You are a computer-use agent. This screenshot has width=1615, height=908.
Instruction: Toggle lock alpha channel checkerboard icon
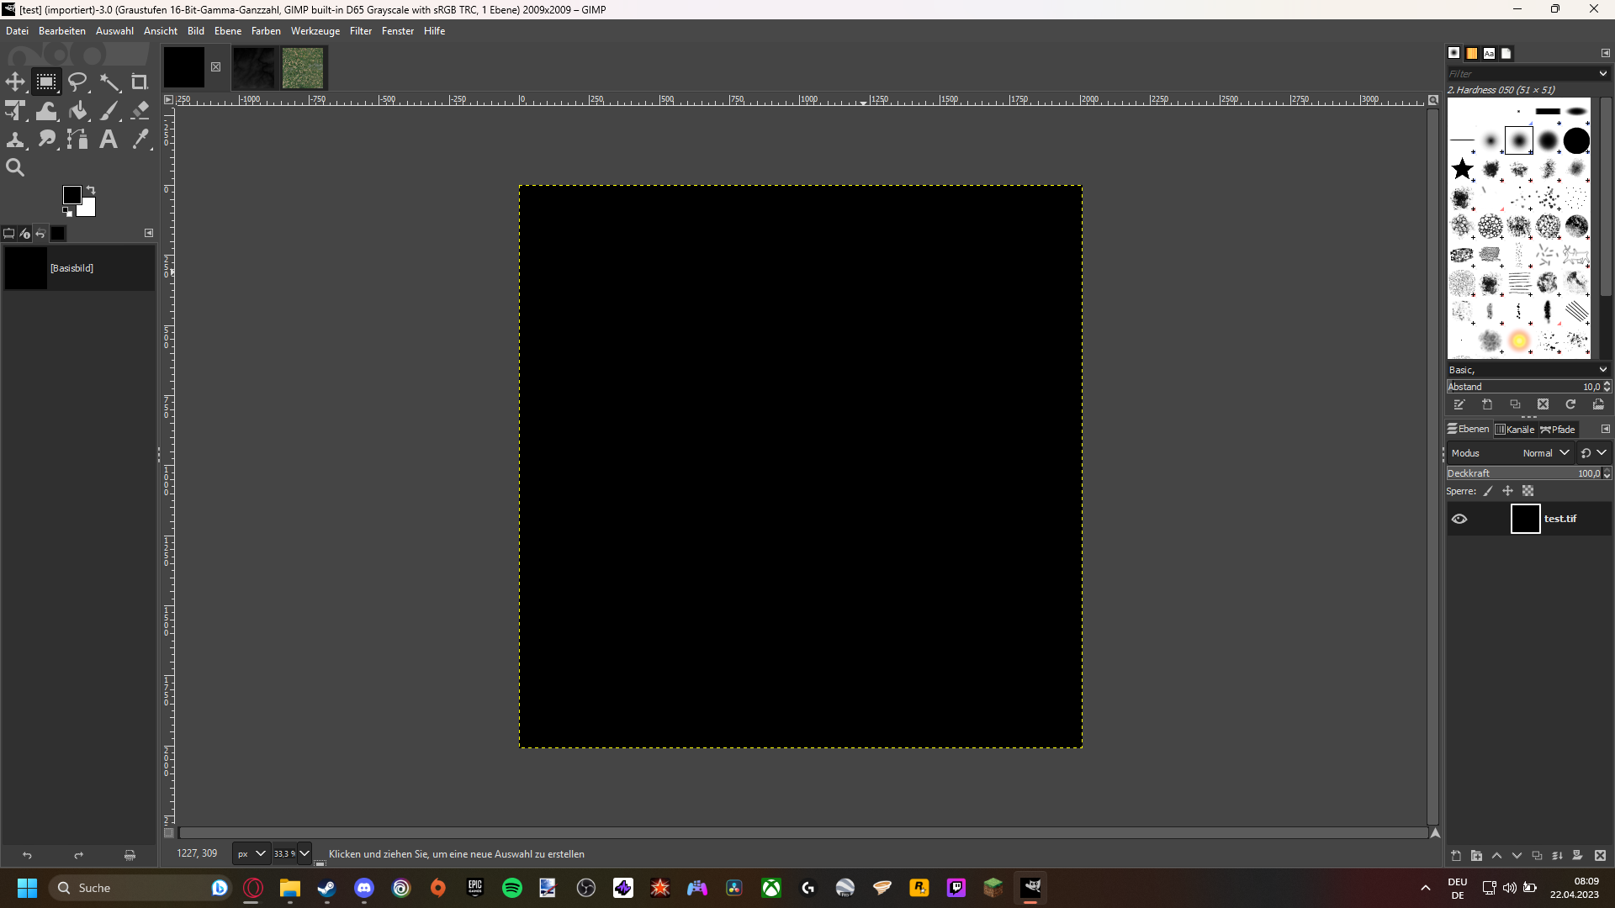click(x=1528, y=491)
